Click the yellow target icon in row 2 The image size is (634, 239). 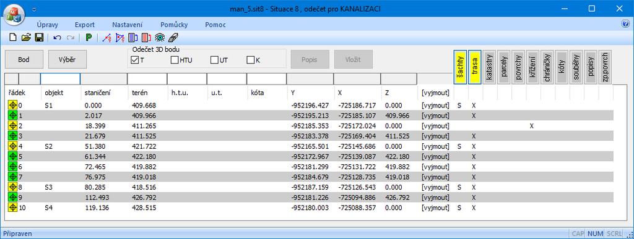[12, 126]
